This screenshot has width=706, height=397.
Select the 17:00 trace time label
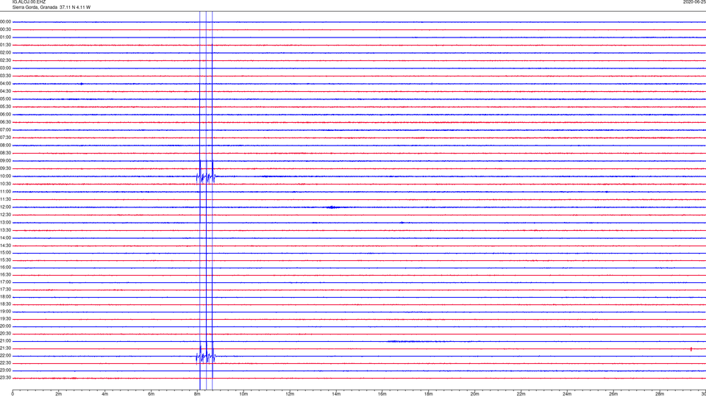5,282
